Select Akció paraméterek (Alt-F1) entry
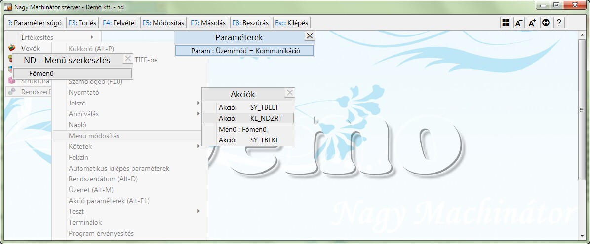Viewport: 590px width, 244px height. (109, 201)
